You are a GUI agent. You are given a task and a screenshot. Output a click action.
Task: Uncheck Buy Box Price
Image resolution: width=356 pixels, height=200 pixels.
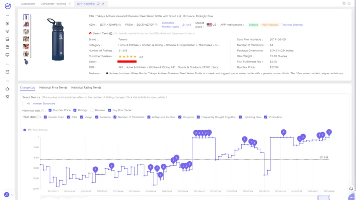(x=50, y=110)
